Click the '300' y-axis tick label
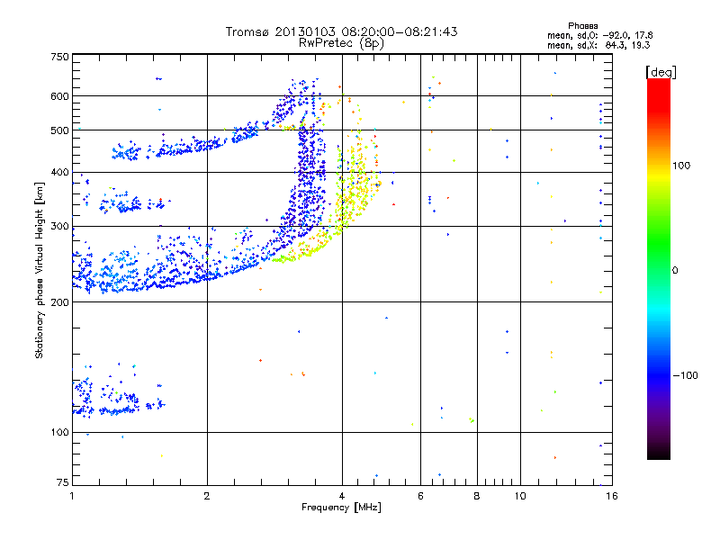The width and height of the screenshot is (720, 540). [x=59, y=227]
